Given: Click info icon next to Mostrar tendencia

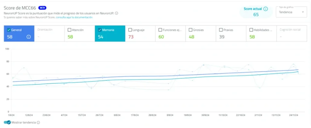Looking at the screenshot, I should click(x=38, y=123).
